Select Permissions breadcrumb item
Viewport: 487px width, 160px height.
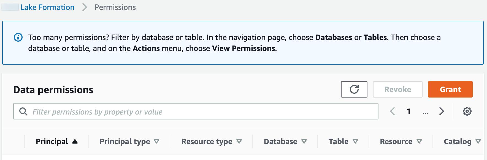pos(115,7)
